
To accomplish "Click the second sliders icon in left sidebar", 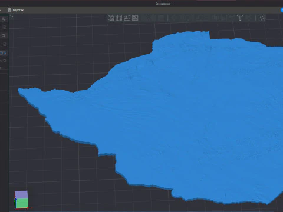I will (4, 35).
